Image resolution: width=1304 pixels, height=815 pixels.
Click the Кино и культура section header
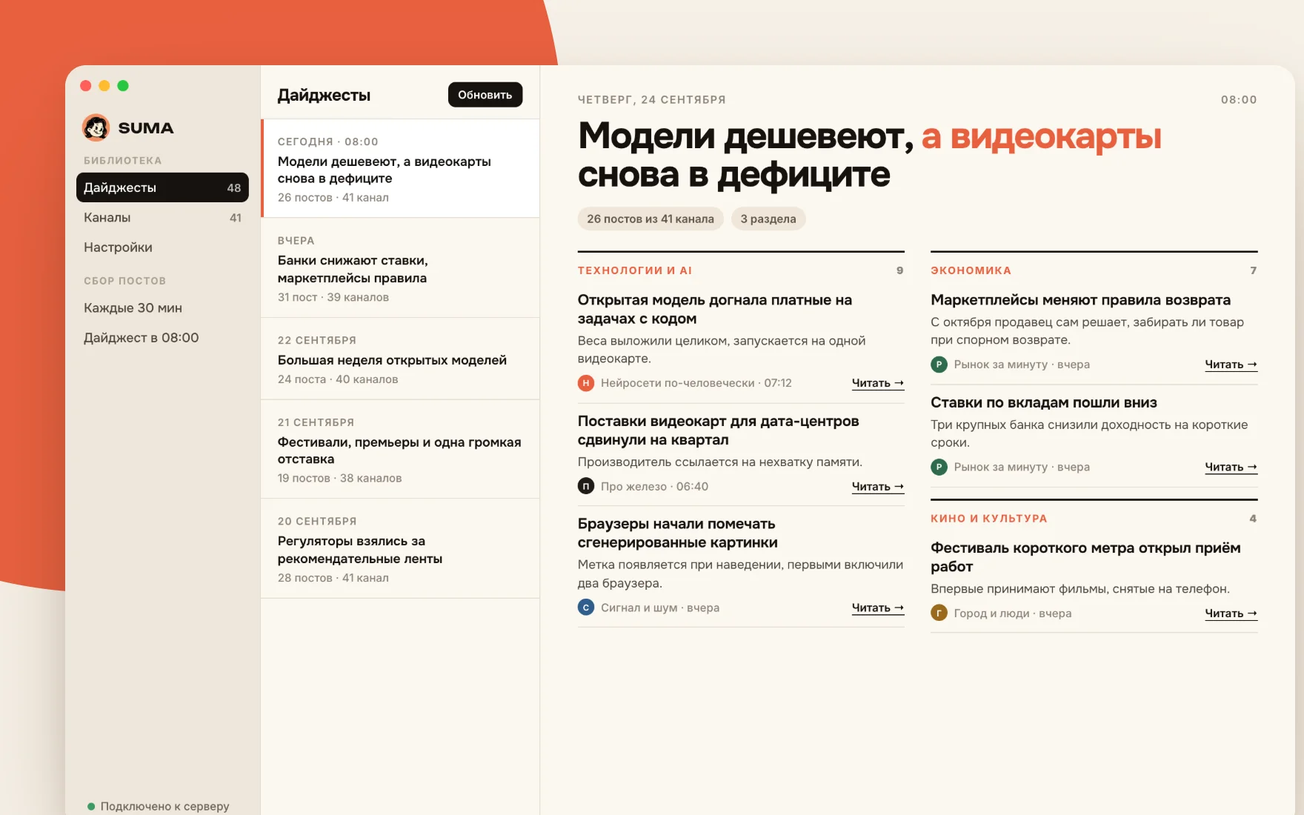989,519
